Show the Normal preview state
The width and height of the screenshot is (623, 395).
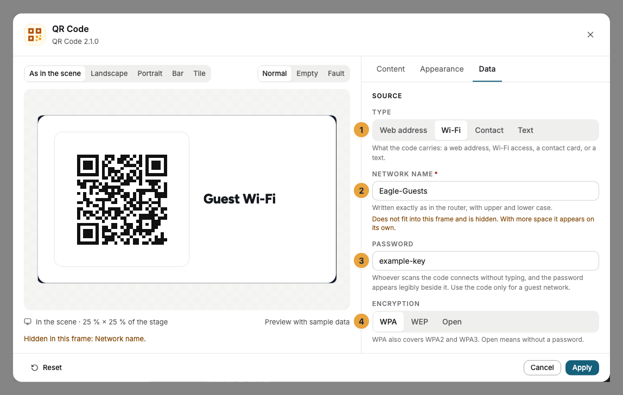tap(275, 73)
